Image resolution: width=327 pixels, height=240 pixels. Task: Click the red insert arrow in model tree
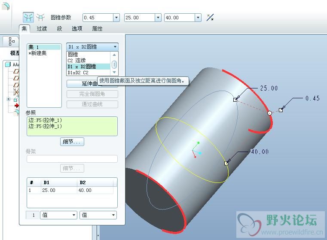(17, 106)
